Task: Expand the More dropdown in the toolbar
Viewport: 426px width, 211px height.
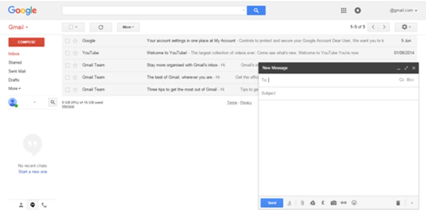Action: 128,27
